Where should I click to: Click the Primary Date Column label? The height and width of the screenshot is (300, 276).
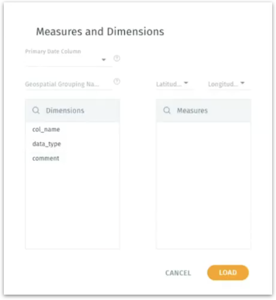coord(53,51)
